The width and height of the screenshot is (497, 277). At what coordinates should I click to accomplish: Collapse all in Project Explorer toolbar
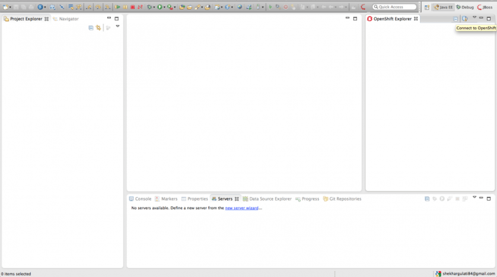click(x=91, y=28)
